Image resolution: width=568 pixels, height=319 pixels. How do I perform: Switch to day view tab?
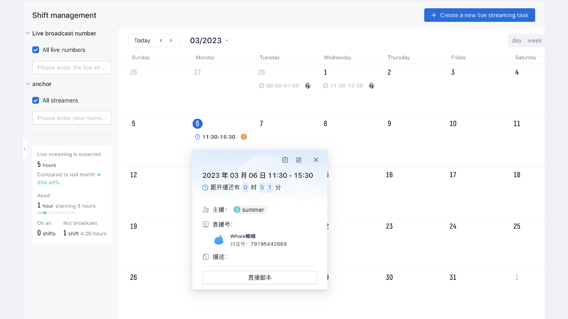tap(517, 41)
